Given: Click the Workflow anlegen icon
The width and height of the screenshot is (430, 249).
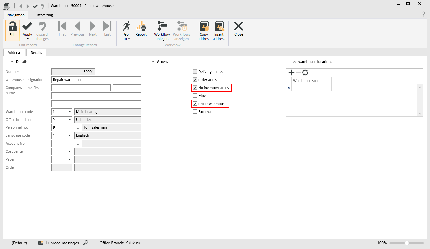Looking at the screenshot, I should (162, 27).
